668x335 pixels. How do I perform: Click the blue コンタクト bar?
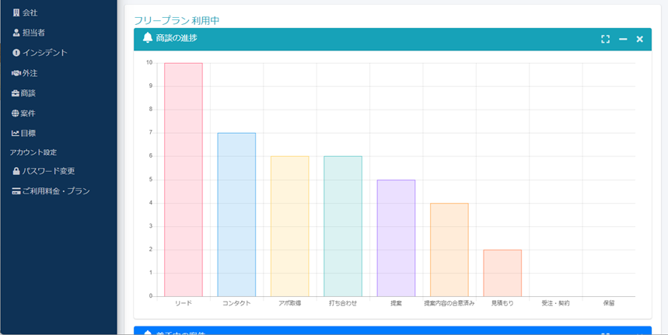236,215
